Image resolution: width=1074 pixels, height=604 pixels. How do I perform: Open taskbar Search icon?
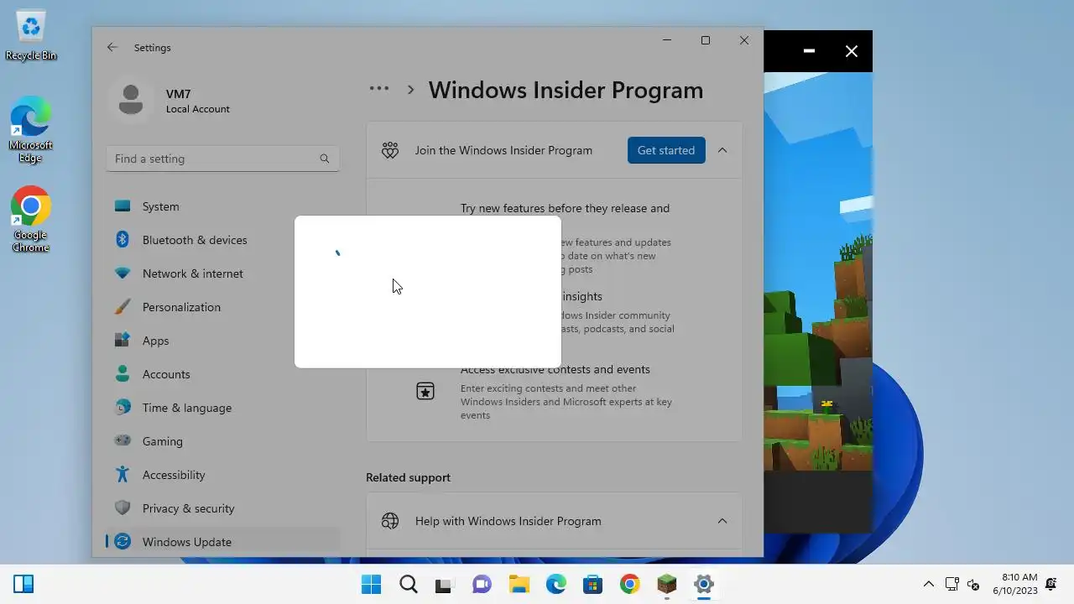pos(408,584)
